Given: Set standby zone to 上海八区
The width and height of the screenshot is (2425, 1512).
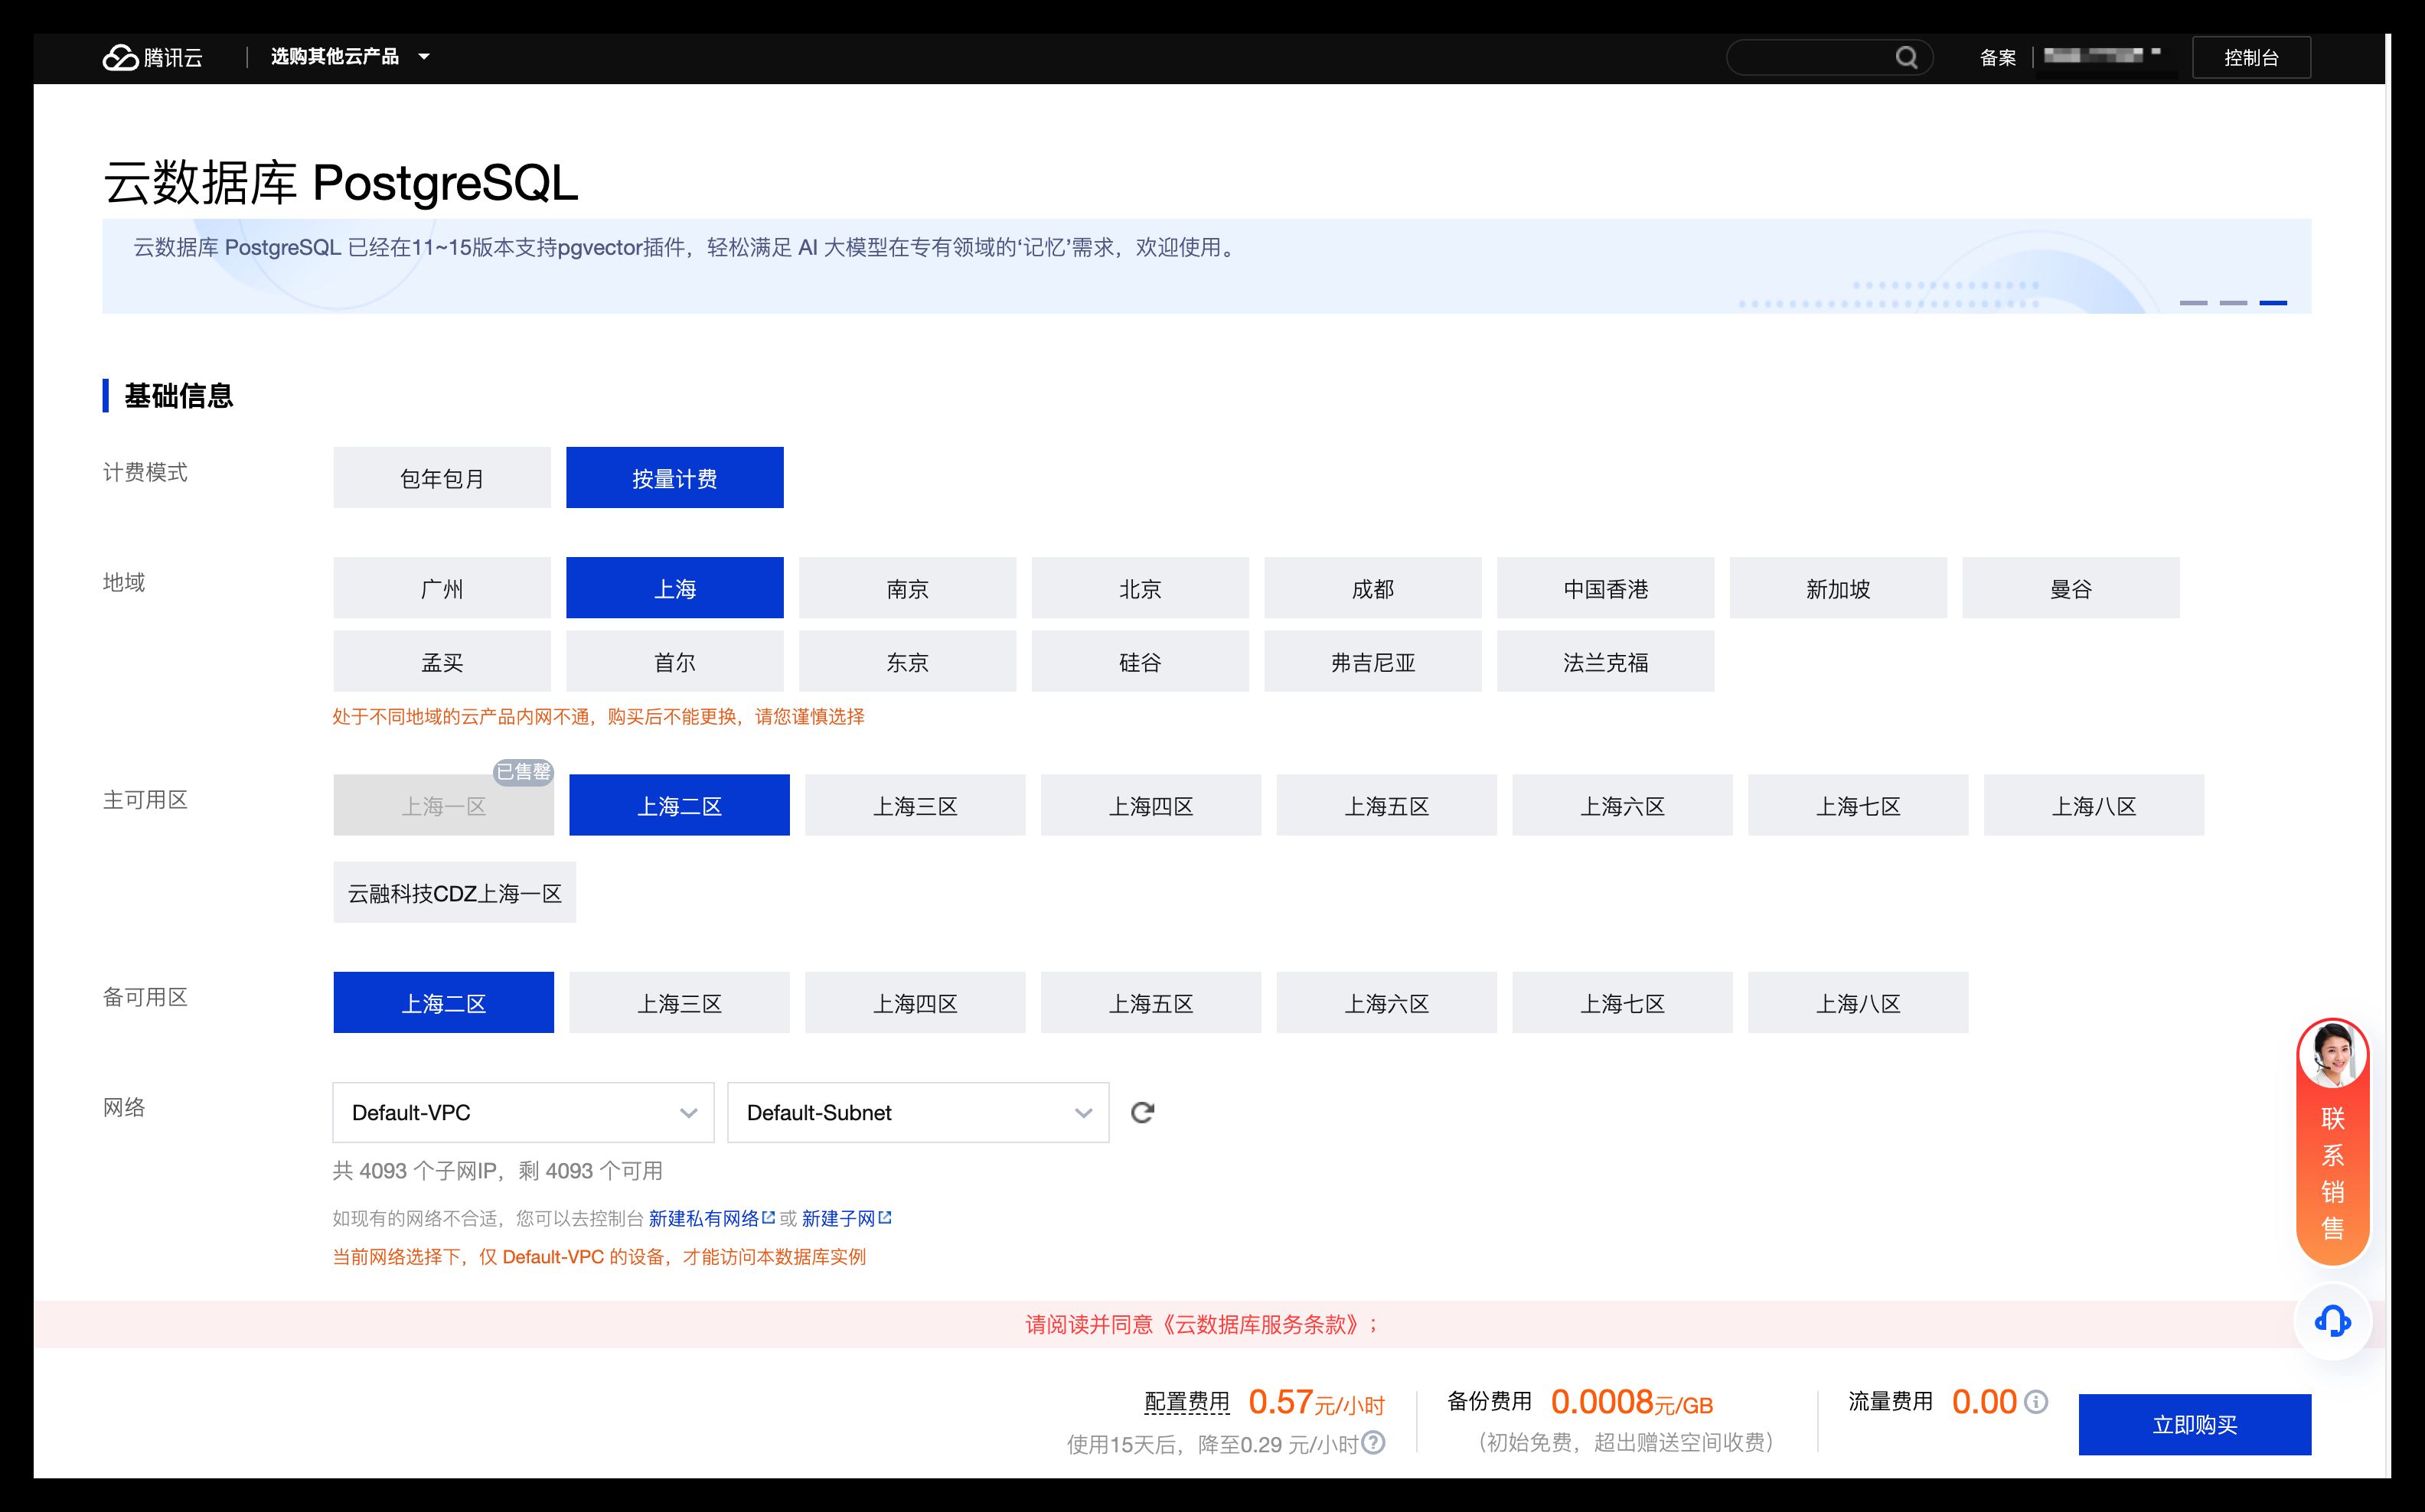Looking at the screenshot, I should [x=1858, y=1002].
